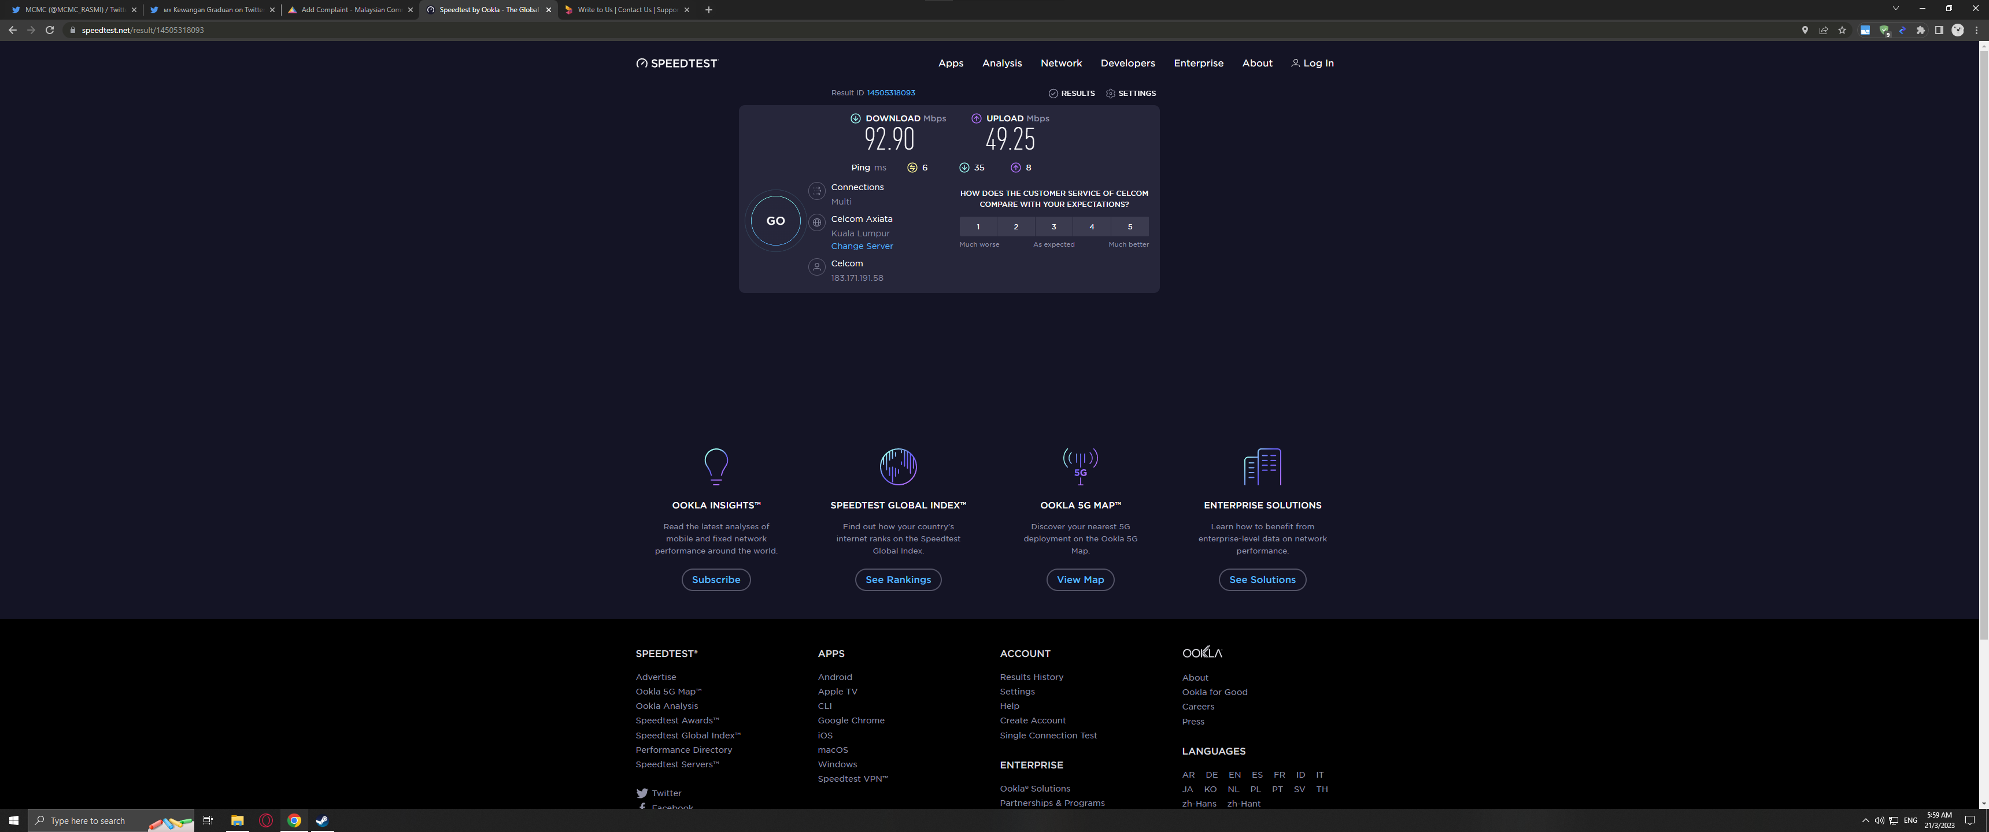Open the Enterprise menu in navigation
1989x832 pixels.
tap(1199, 64)
